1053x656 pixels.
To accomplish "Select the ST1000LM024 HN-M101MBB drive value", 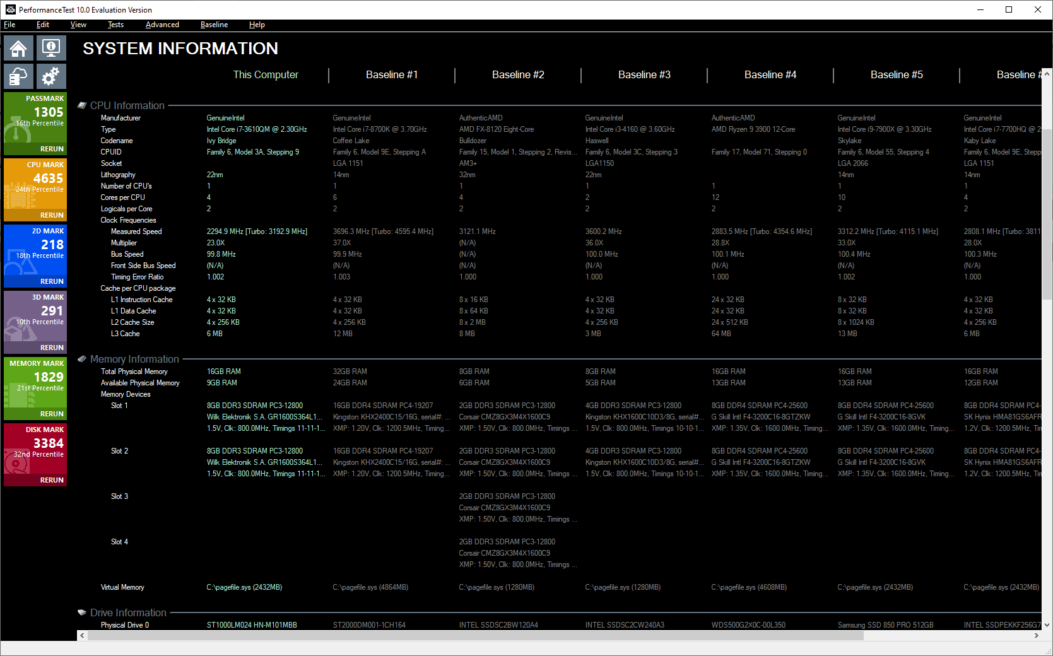I will pyautogui.click(x=252, y=625).
